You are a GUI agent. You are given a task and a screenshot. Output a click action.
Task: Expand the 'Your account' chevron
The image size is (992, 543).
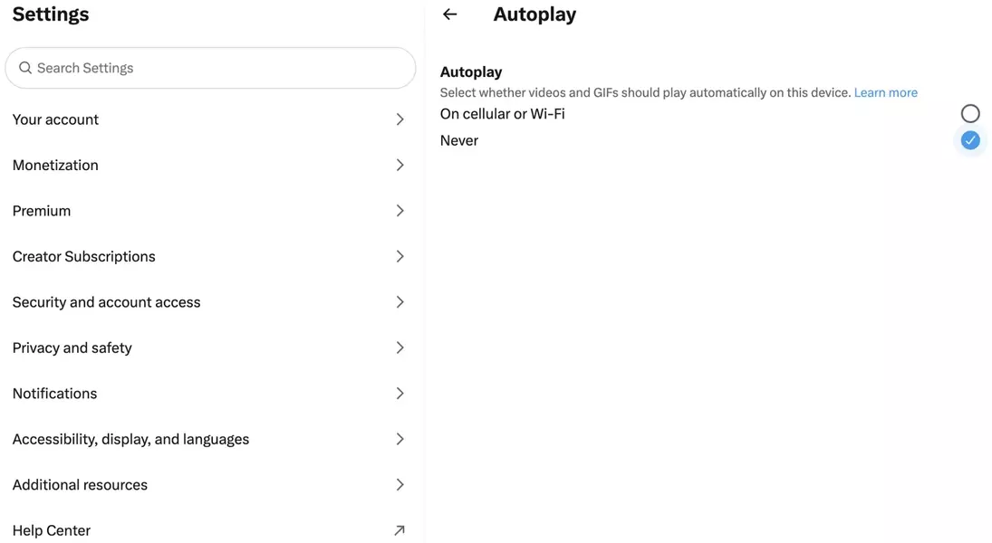click(x=400, y=119)
